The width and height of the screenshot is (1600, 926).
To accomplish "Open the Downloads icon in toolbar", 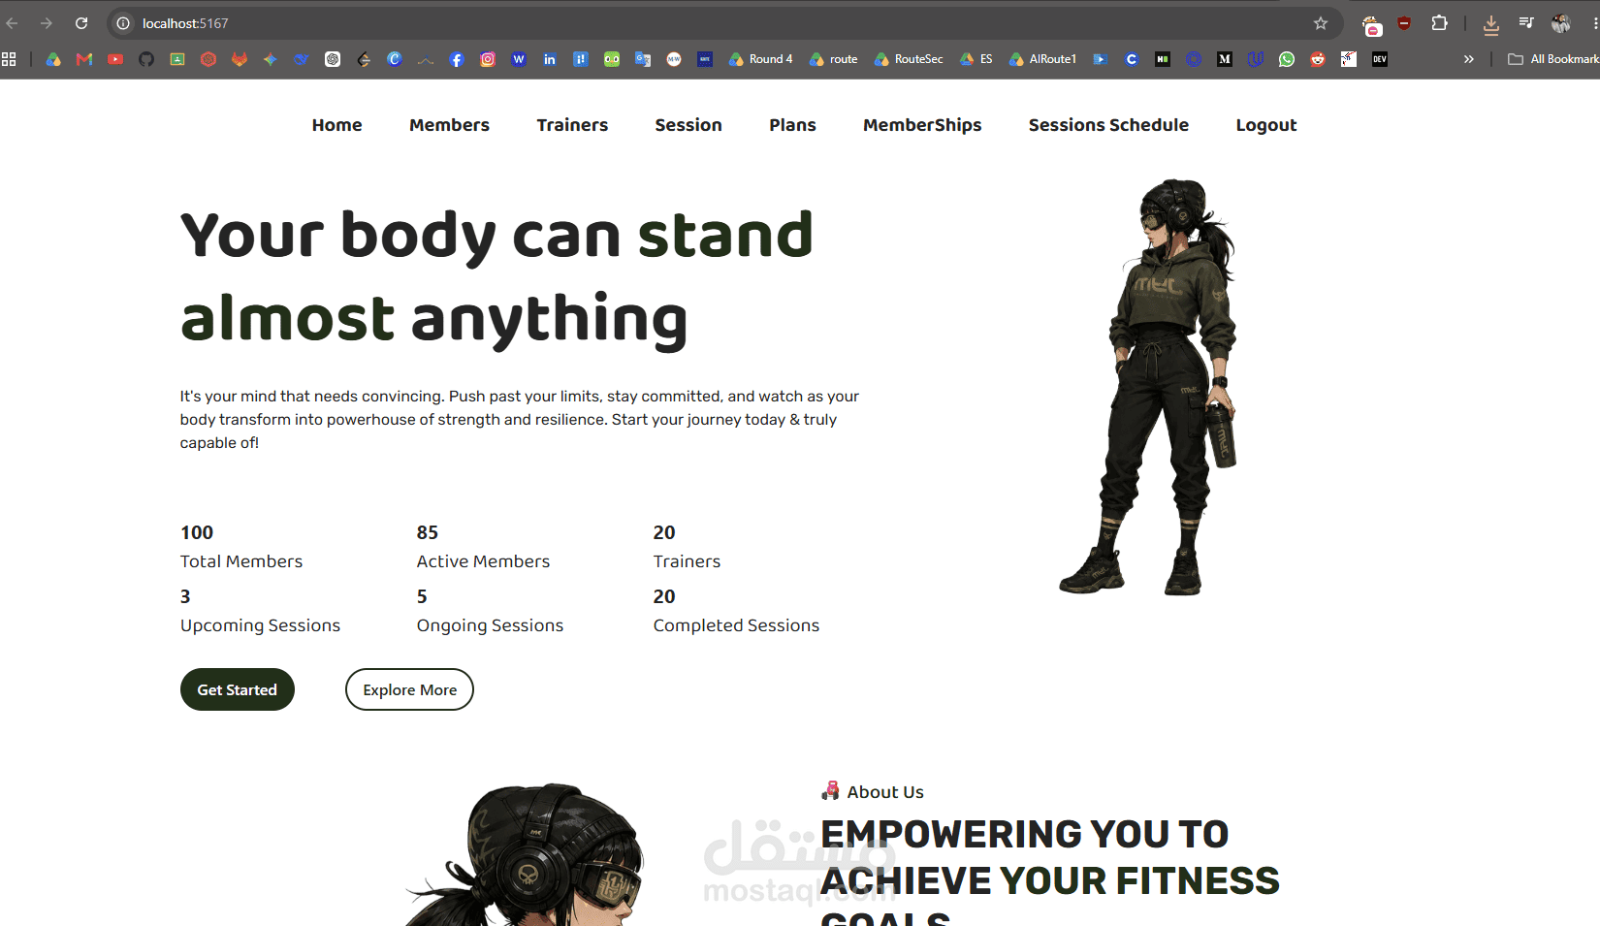I will point(1491,24).
